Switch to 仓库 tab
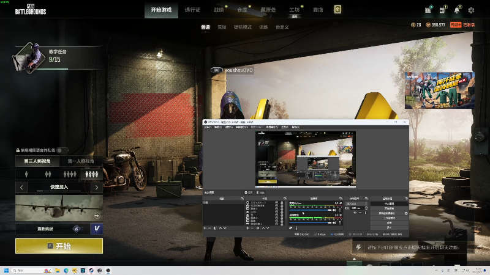490x275 pixels. coord(242,10)
